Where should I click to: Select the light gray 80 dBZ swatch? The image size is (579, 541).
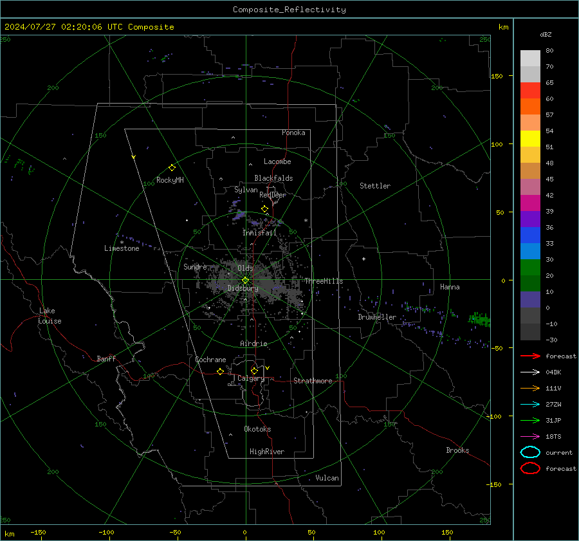click(x=530, y=58)
